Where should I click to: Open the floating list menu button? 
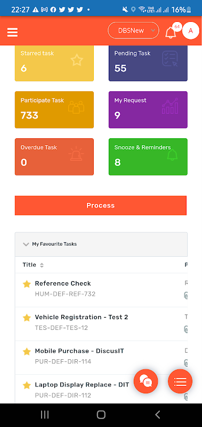[x=180, y=381]
